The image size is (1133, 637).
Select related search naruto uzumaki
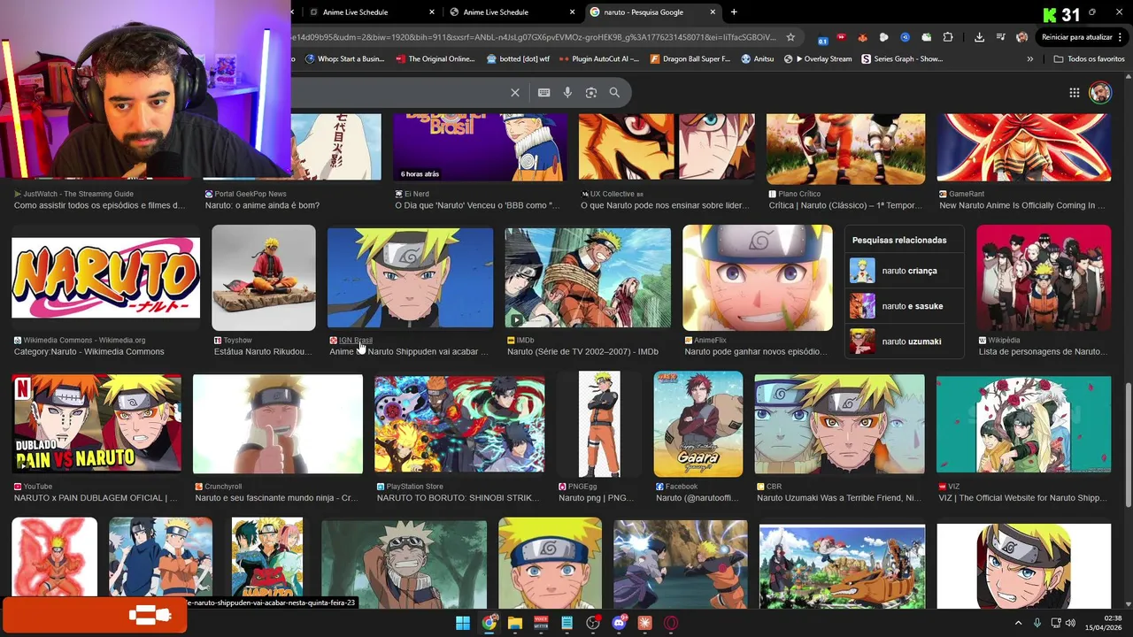tap(904, 342)
